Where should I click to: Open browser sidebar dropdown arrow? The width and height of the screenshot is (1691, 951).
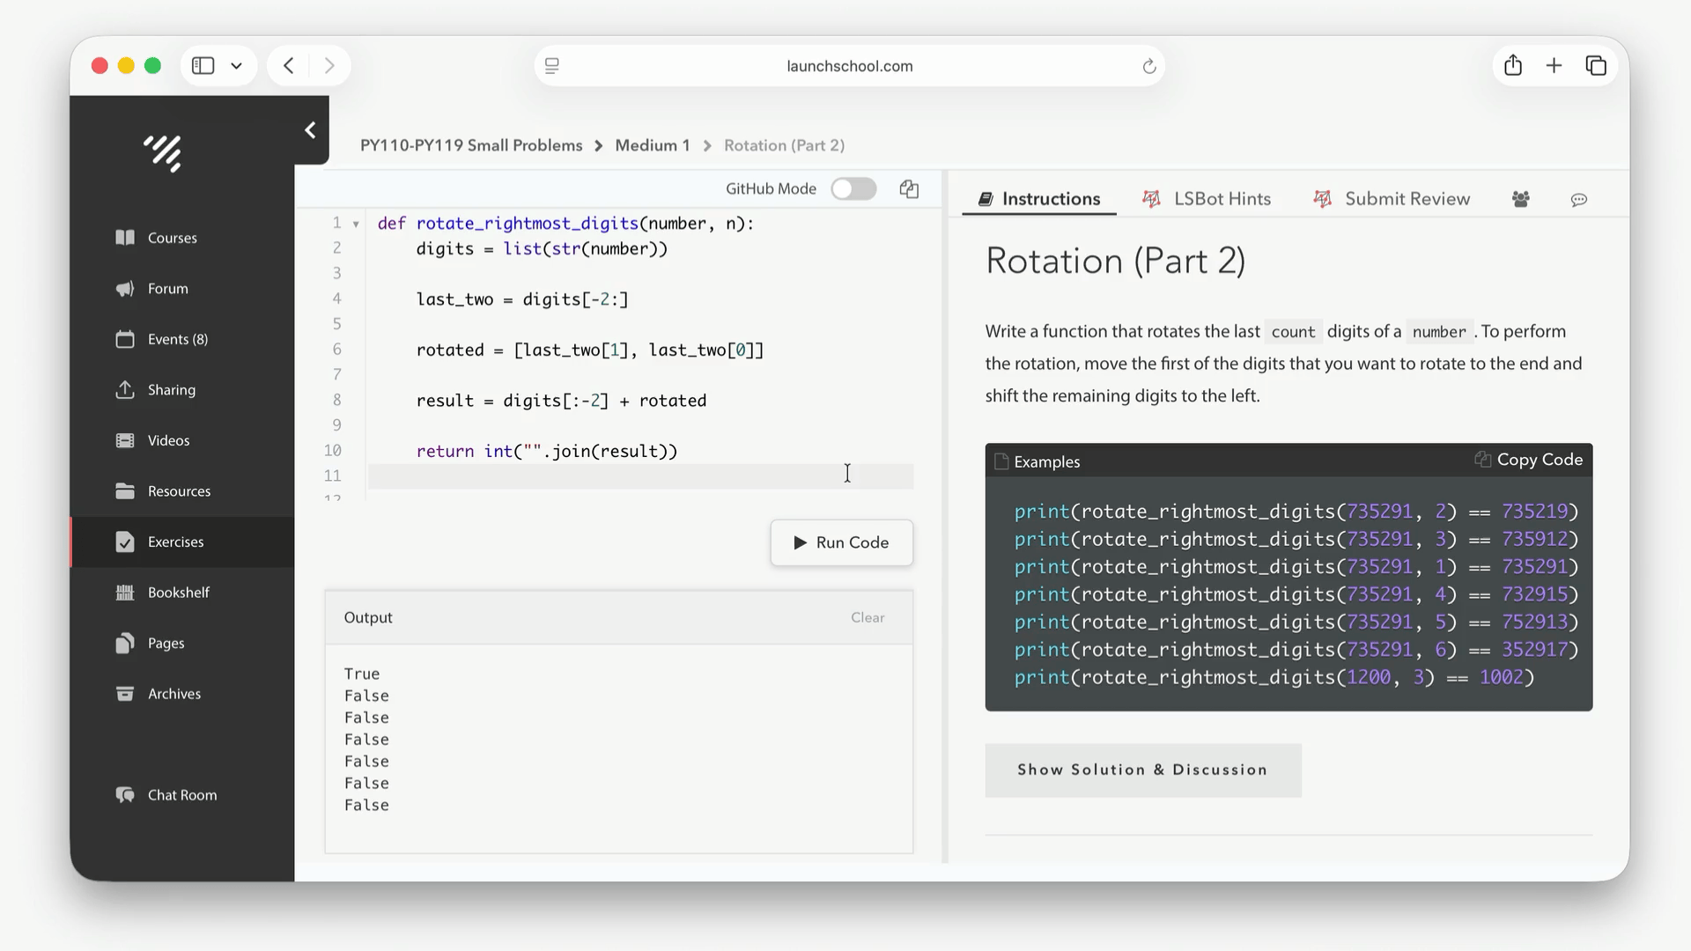pyautogui.click(x=236, y=65)
